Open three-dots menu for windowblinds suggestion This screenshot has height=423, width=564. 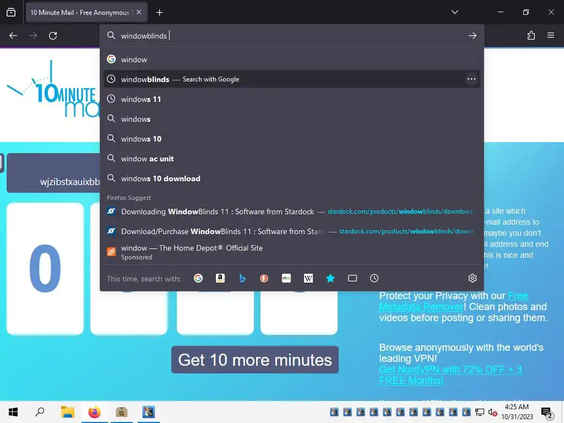coord(471,79)
